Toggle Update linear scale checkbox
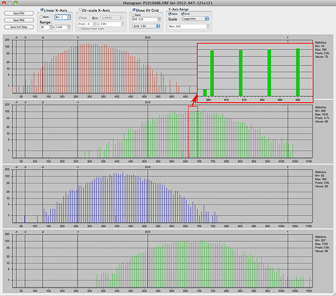Image resolution: width=336 pixels, height=296 pixels. [x=80, y=29]
